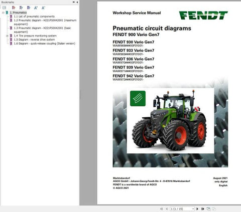
Task: Open bookmark 1.1 List of pneumatic components
Action: 34,17
